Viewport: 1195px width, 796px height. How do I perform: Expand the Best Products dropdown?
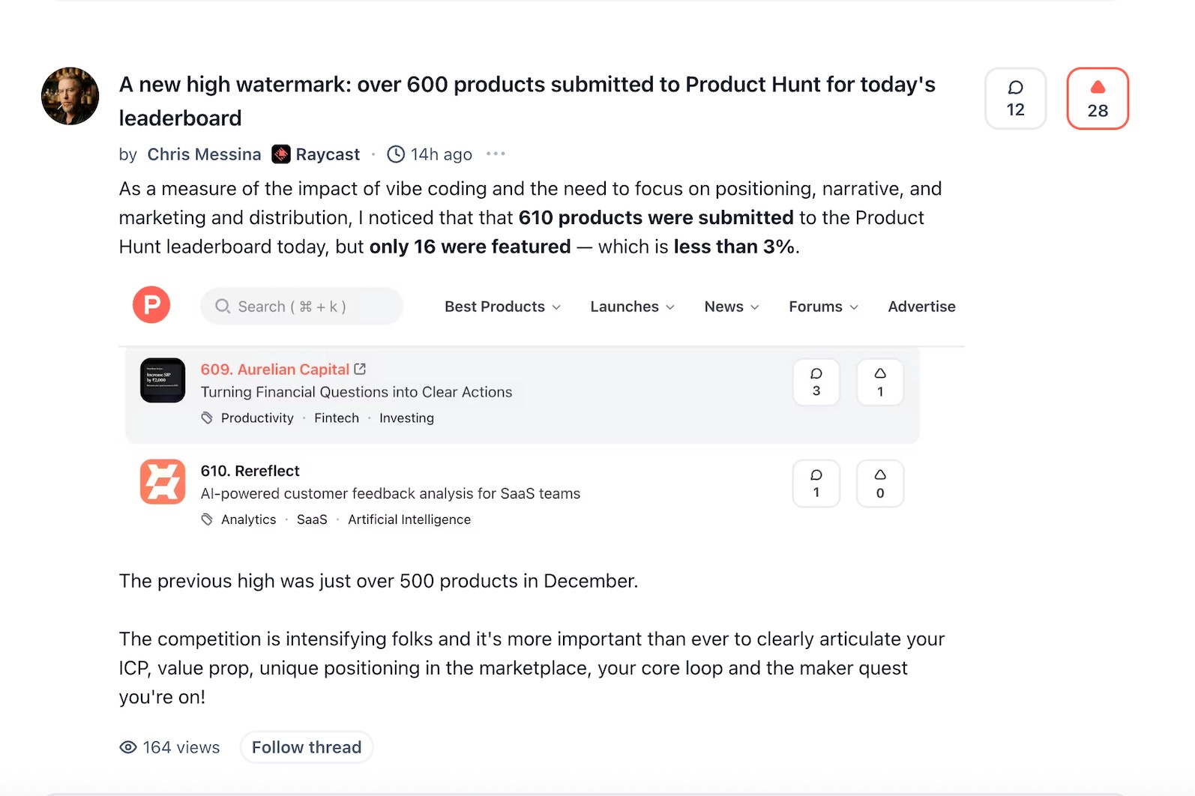[x=502, y=307]
